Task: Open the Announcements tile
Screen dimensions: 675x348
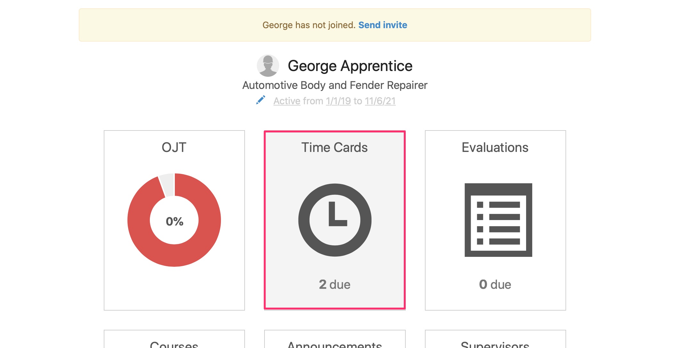Action: [x=335, y=339]
